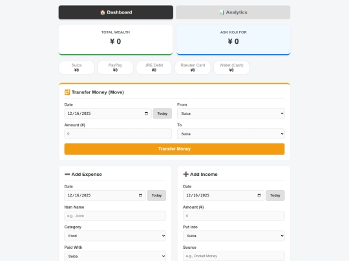Switch to the Dashboard tab

click(116, 12)
